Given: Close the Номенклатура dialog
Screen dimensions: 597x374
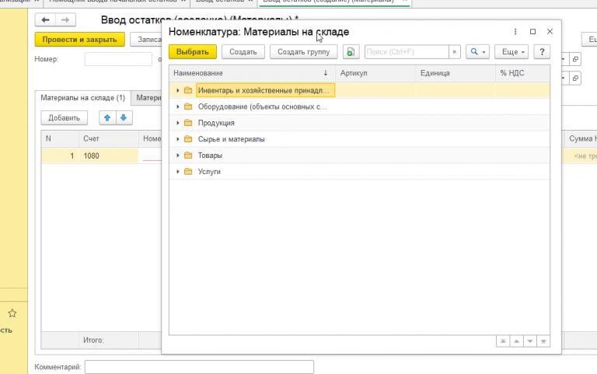Looking at the screenshot, I should pyautogui.click(x=550, y=32).
